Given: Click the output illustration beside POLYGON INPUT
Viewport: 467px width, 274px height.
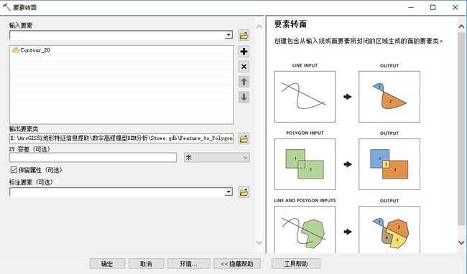Looking at the screenshot, I should [x=389, y=164].
